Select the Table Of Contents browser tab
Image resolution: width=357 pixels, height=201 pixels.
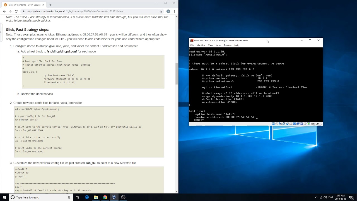(x=24, y=5)
